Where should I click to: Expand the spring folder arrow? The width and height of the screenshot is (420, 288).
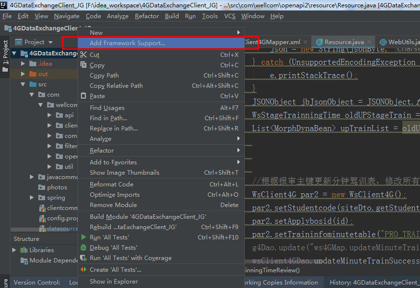pos(32,198)
